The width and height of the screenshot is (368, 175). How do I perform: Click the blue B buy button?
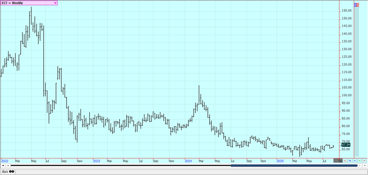coord(355,5)
